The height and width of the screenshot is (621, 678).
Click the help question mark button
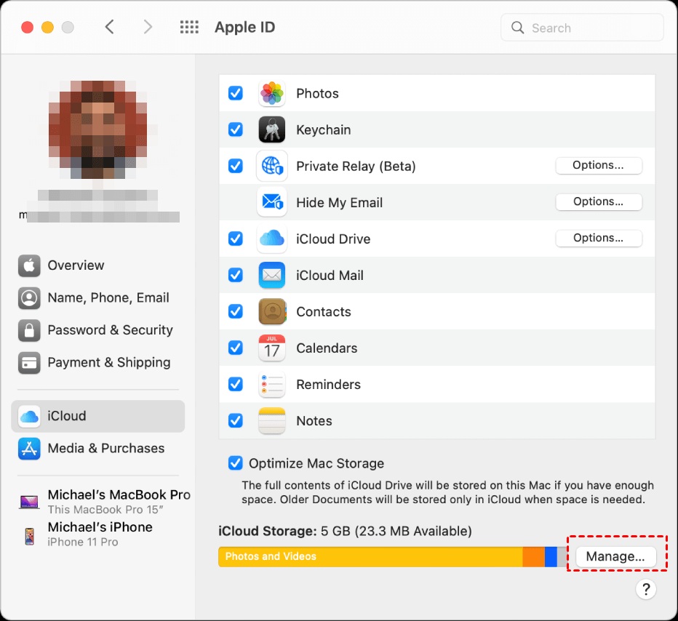pos(645,589)
